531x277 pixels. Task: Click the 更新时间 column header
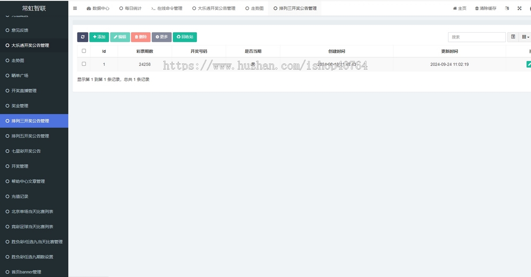450,51
